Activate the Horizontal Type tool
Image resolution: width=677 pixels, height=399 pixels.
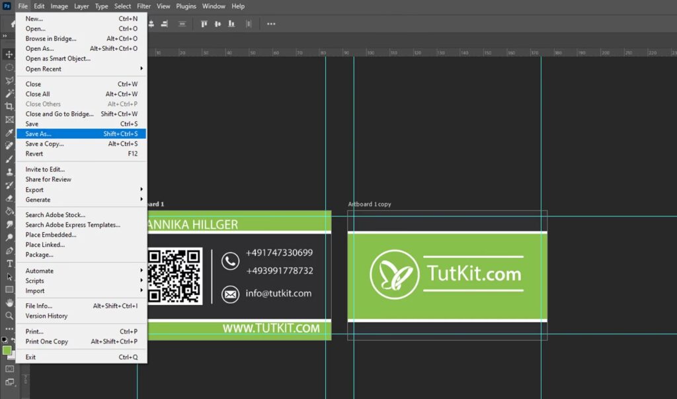pyautogui.click(x=9, y=263)
